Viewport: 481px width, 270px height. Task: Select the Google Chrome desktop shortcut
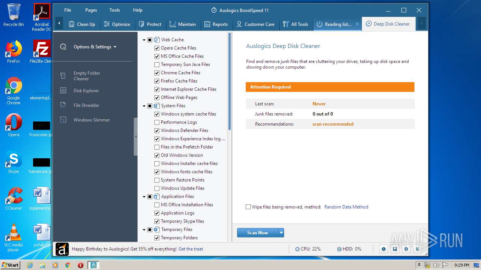click(14, 91)
